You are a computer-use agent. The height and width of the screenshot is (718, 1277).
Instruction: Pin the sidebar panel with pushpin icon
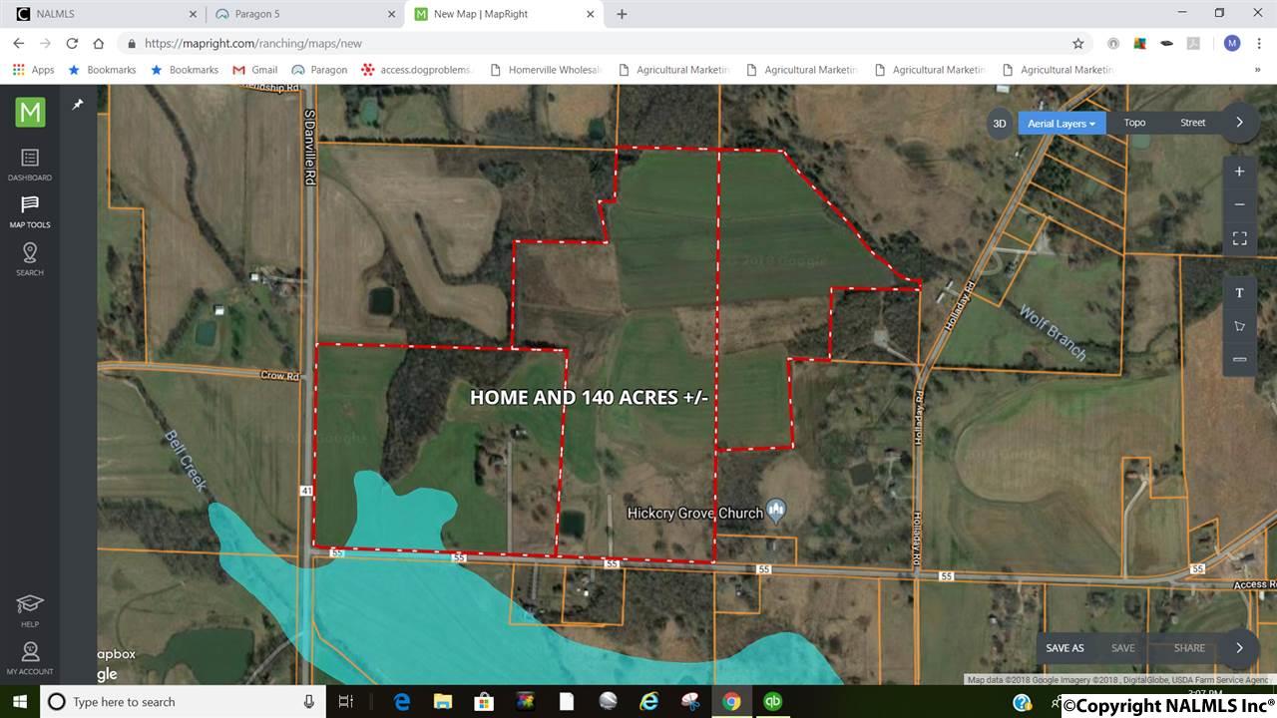pos(78,105)
